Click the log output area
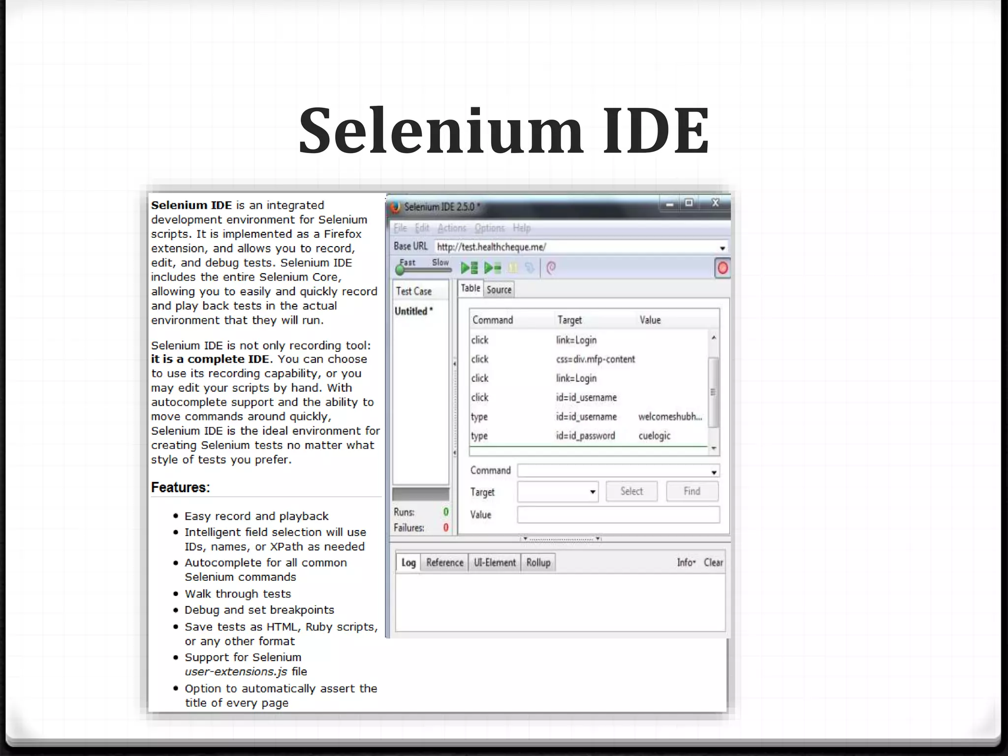 point(560,602)
